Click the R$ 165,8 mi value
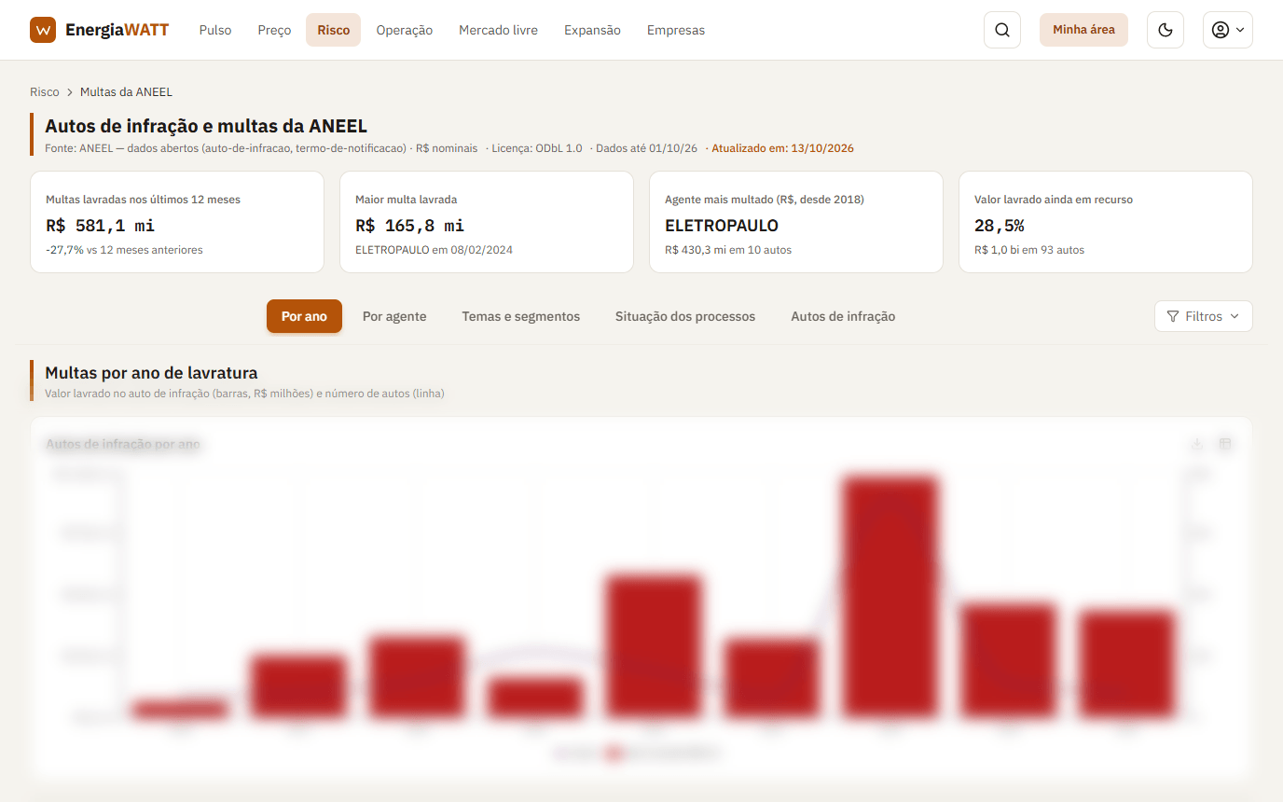 pos(409,225)
